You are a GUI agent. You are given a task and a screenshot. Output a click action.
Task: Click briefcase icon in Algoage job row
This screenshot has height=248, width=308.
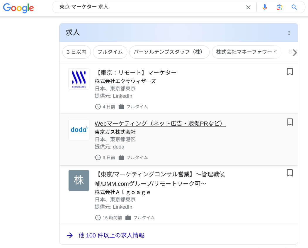[x=128, y=217]
